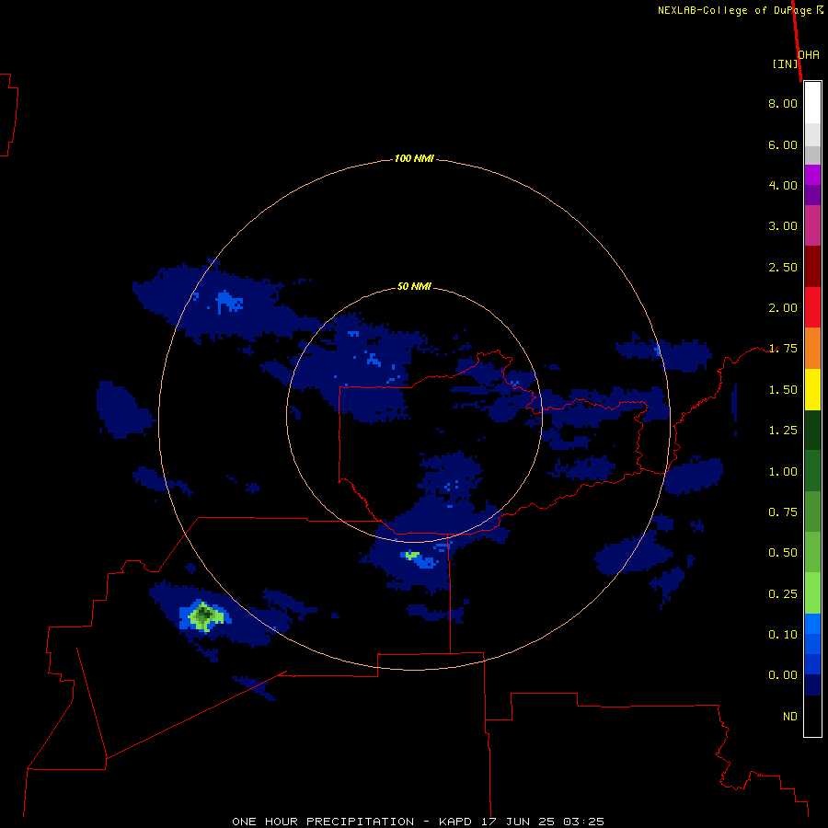828x828 pixels.
Task: Click the 0.75 legend value
Action: (783, 512)
